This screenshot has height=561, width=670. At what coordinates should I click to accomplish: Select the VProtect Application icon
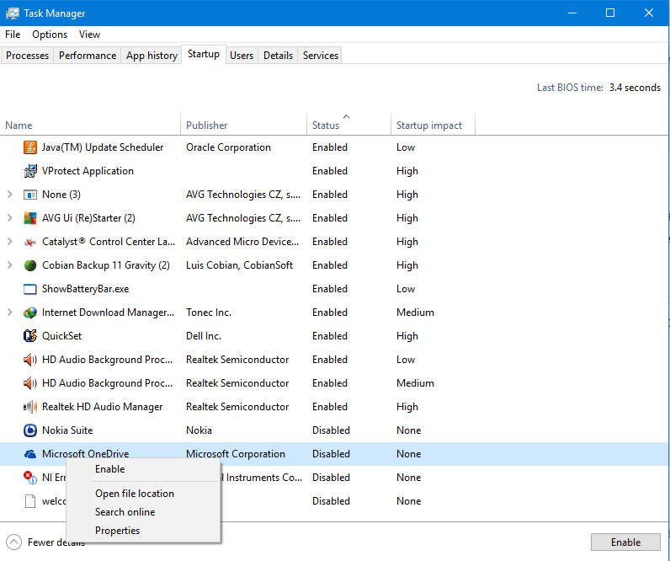coord(30,171)
